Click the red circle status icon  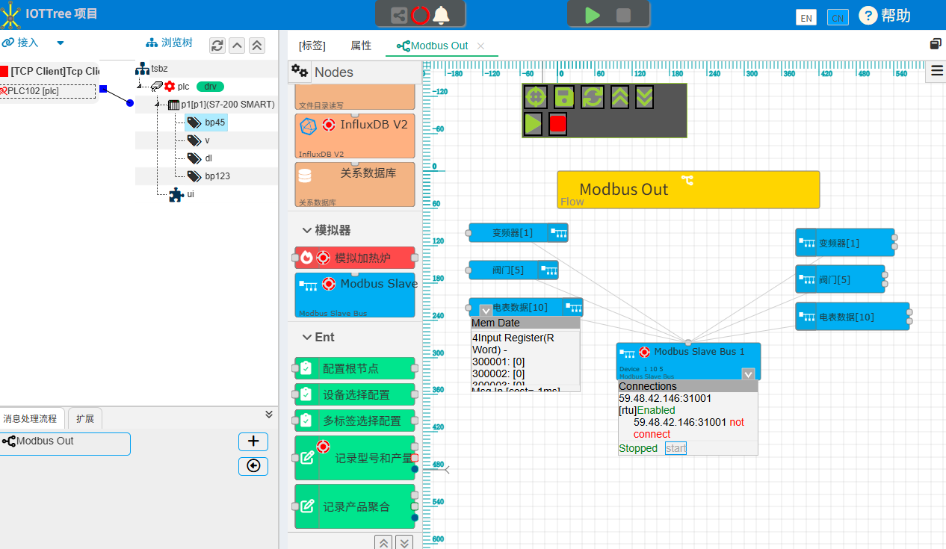421,15
